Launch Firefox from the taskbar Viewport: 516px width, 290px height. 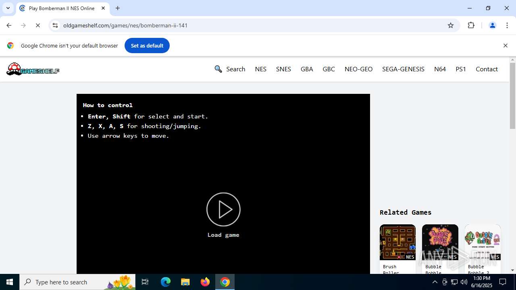coord(205,282)
